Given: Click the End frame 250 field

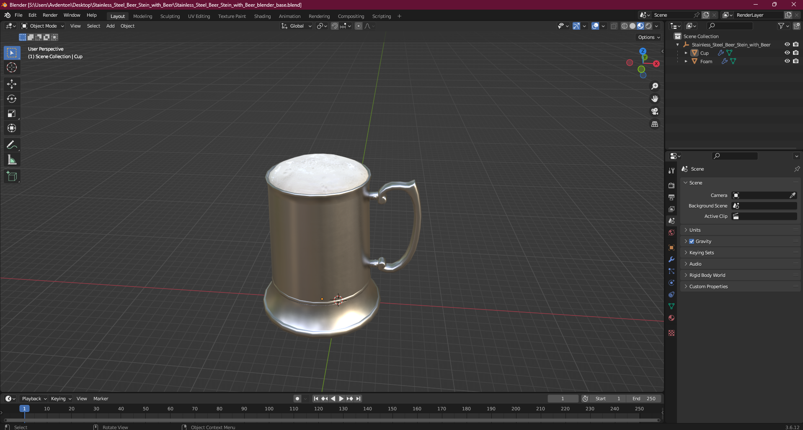Looking at the screenshot, I should tap(644, 399).
